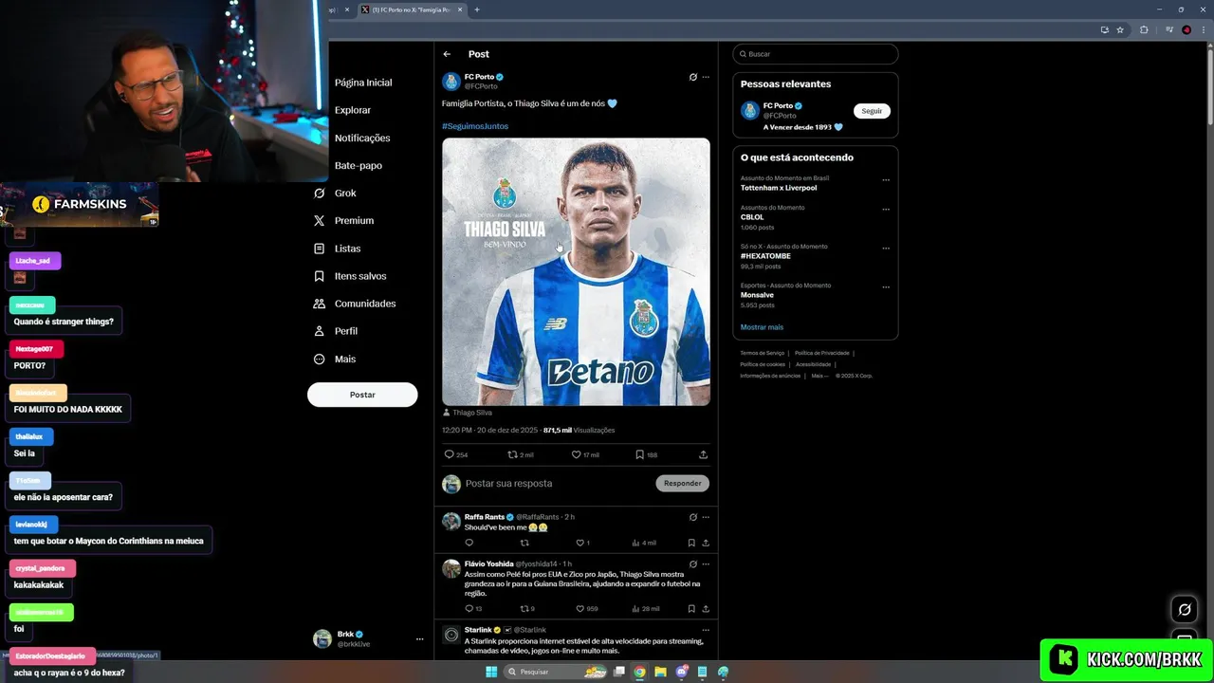Click Grok explain icon on FC Porto post
1214x683 pixels.
pyautogui.click(x=692, y=77)
